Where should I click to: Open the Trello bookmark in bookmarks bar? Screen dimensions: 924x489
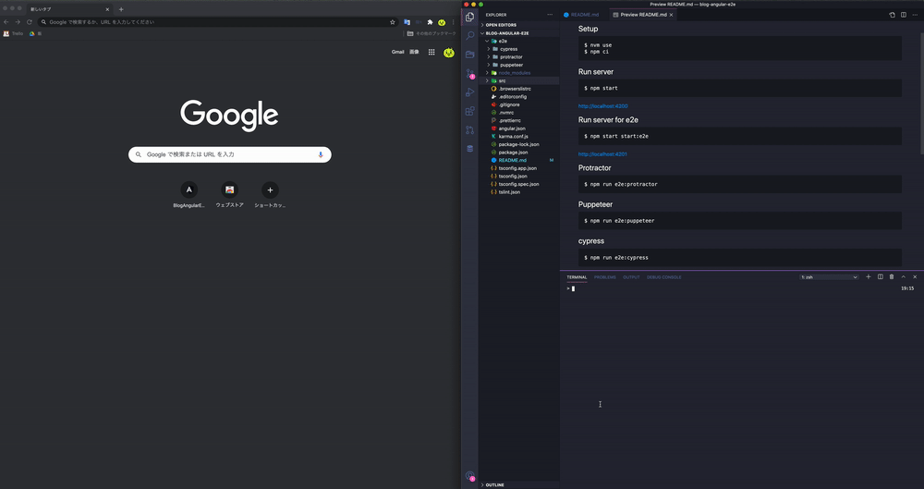pos(14,33)
